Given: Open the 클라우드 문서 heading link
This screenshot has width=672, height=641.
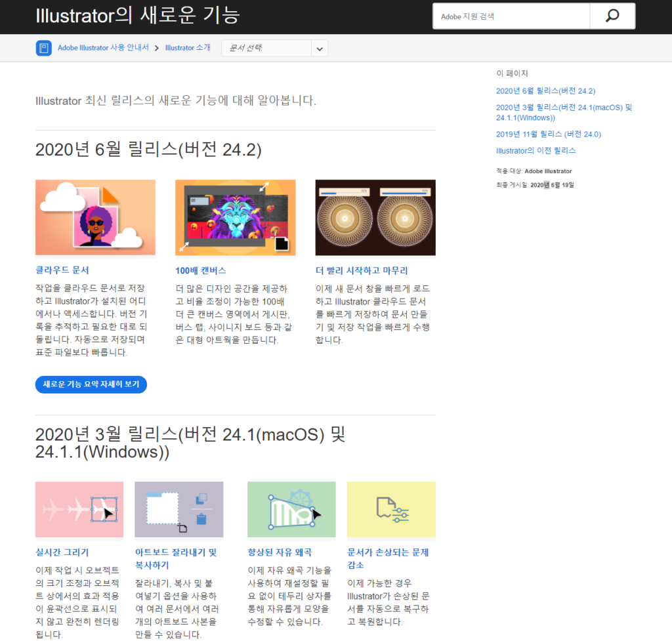Looking at the screenshot, I should tap(62, 270).
